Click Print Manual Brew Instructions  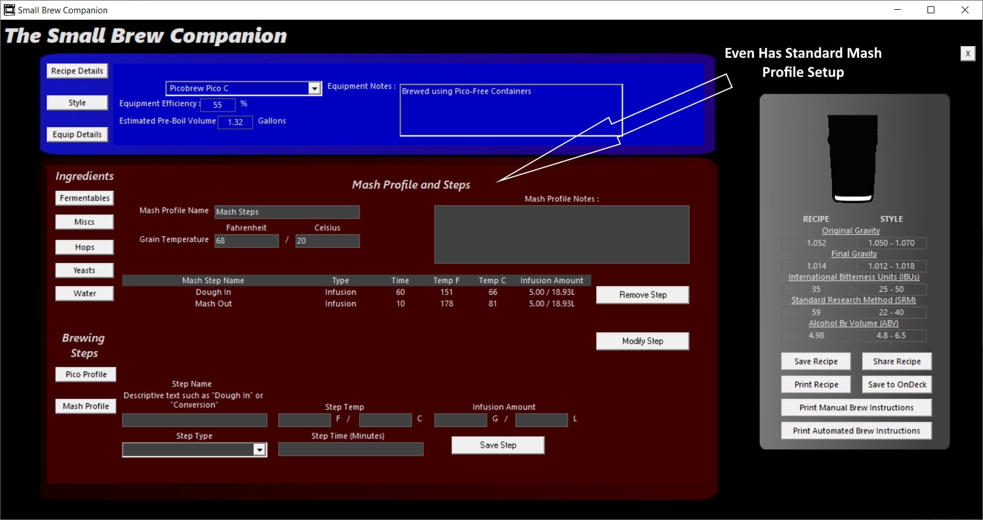point(856,408)
